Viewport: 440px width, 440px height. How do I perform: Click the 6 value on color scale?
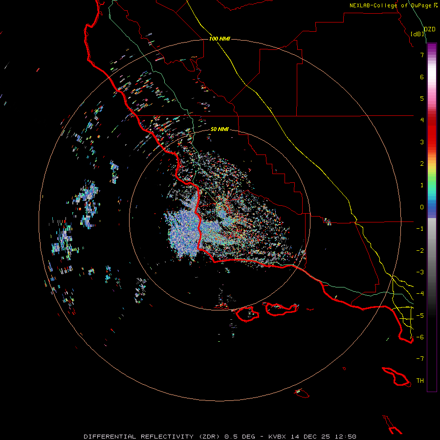click(422, 77)
